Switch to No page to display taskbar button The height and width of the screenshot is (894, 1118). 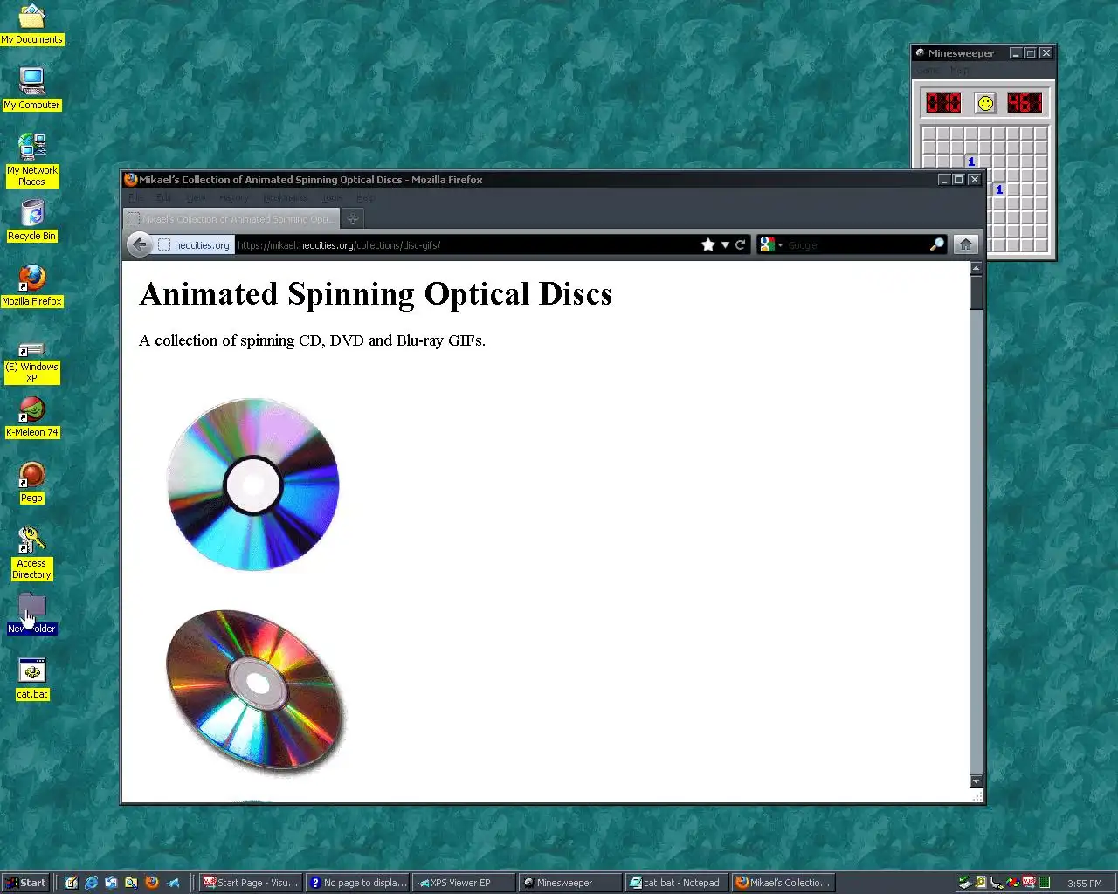point(357,883)
